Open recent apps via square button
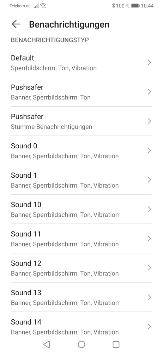163x354 pixels. click(x=116, y=344)
